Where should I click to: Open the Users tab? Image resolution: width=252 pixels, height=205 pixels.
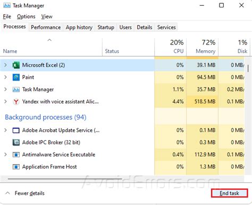pyautogui.click(x=125, y=28)
